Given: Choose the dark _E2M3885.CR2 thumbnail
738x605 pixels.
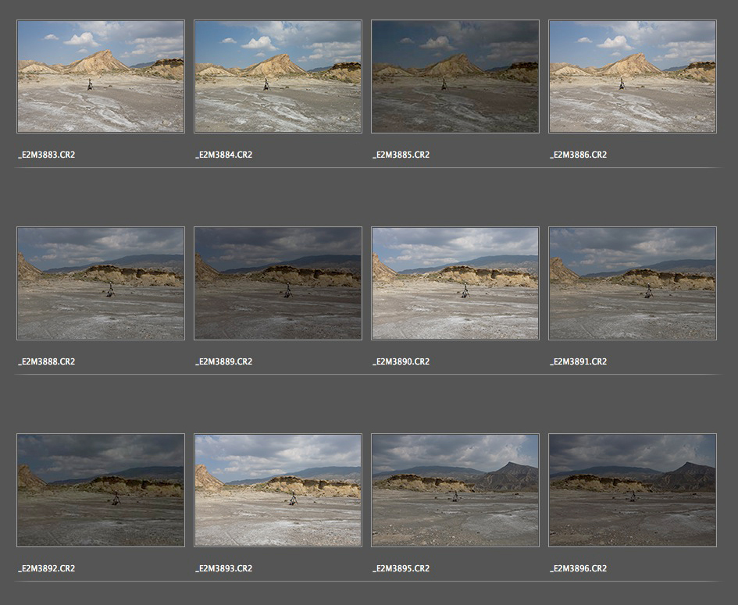Looking at the screenshot, I should 455,77.
